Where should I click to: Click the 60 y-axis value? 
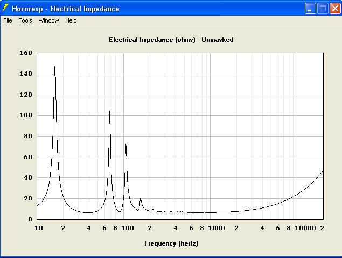click(x=27, y=157)
